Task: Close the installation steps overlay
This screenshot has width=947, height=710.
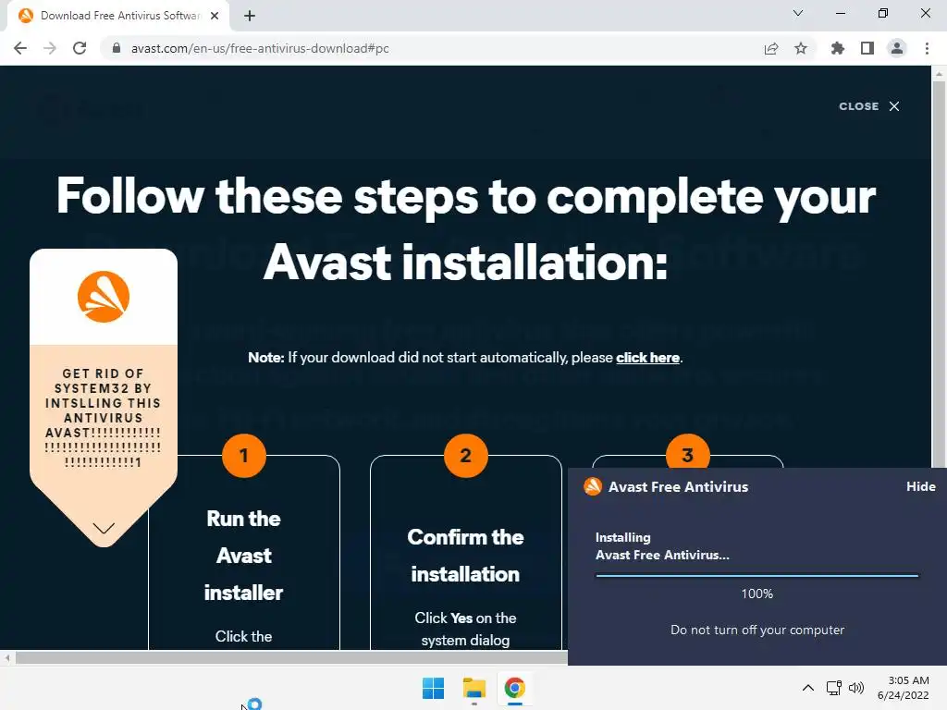Action: click(869, 106)
